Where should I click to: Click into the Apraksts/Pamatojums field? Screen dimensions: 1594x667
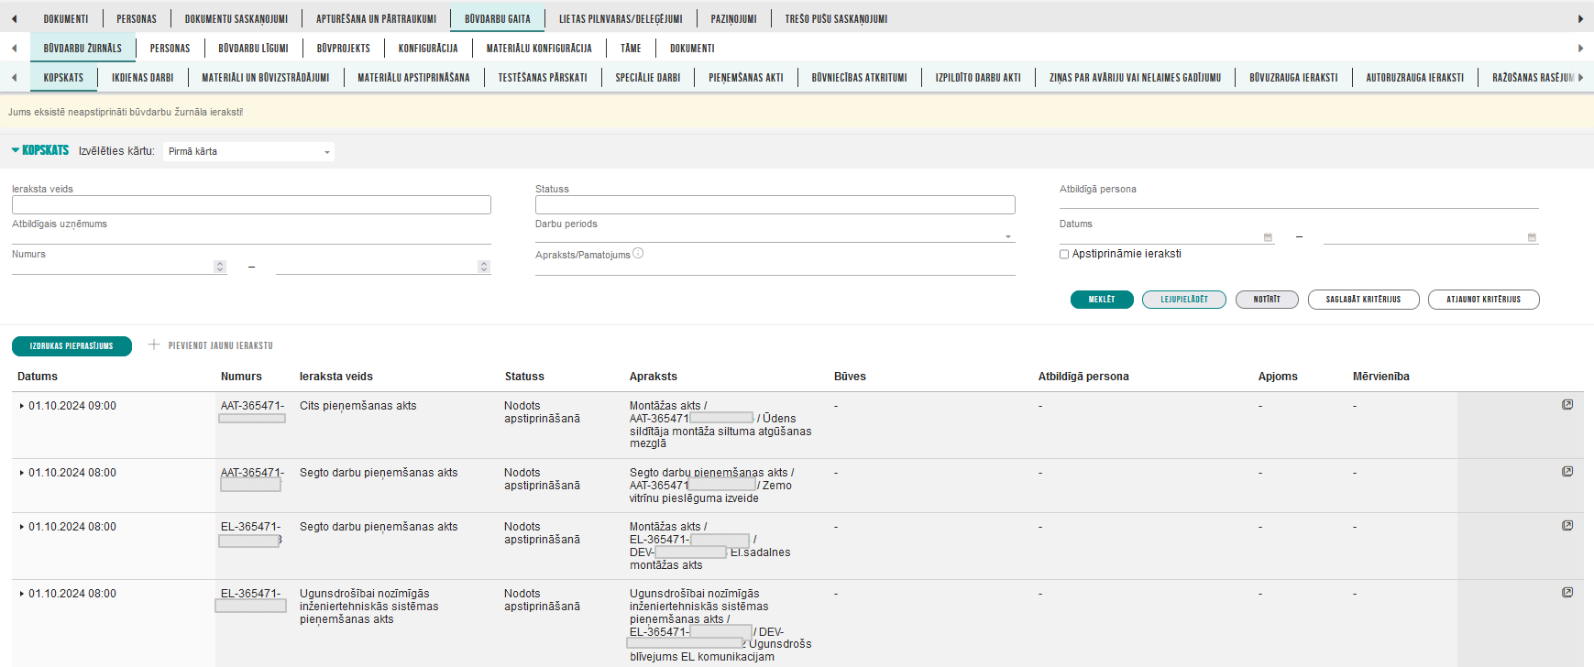(775, 268)
